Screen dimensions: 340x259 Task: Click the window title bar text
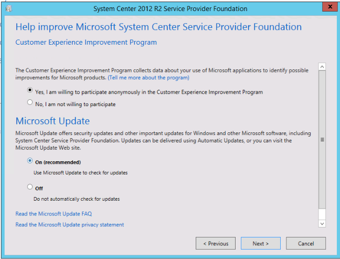(170, 8)
